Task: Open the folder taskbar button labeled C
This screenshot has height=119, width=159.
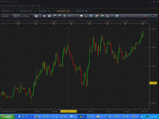Action: tap(100, 117)
